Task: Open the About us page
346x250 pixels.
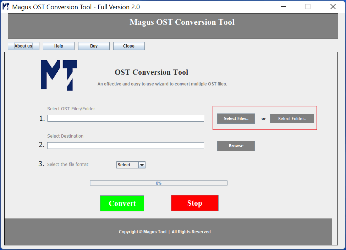Action: coord(23,46)
